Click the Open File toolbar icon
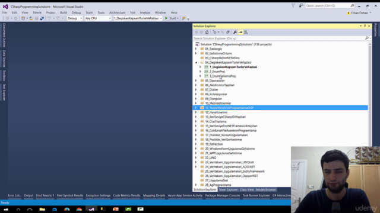 tap(31, 18)
